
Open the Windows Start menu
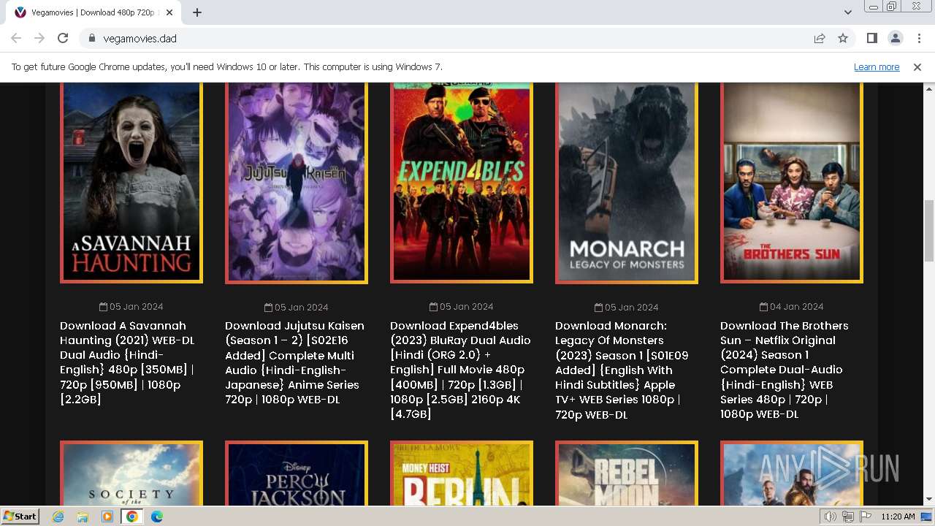tap(20, 517)
